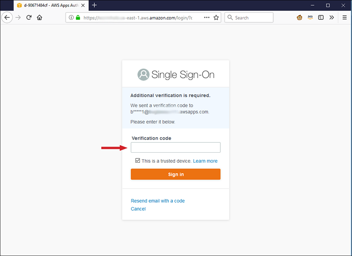Click inside the Verification code field
This screenshot has width=352, height=256.
176,147
